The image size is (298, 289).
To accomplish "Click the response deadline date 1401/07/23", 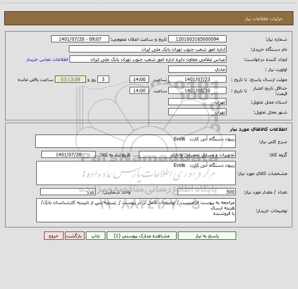I will click(197, 79).
